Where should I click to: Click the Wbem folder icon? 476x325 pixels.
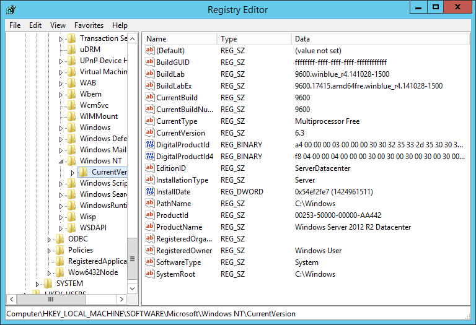point(72,94)
